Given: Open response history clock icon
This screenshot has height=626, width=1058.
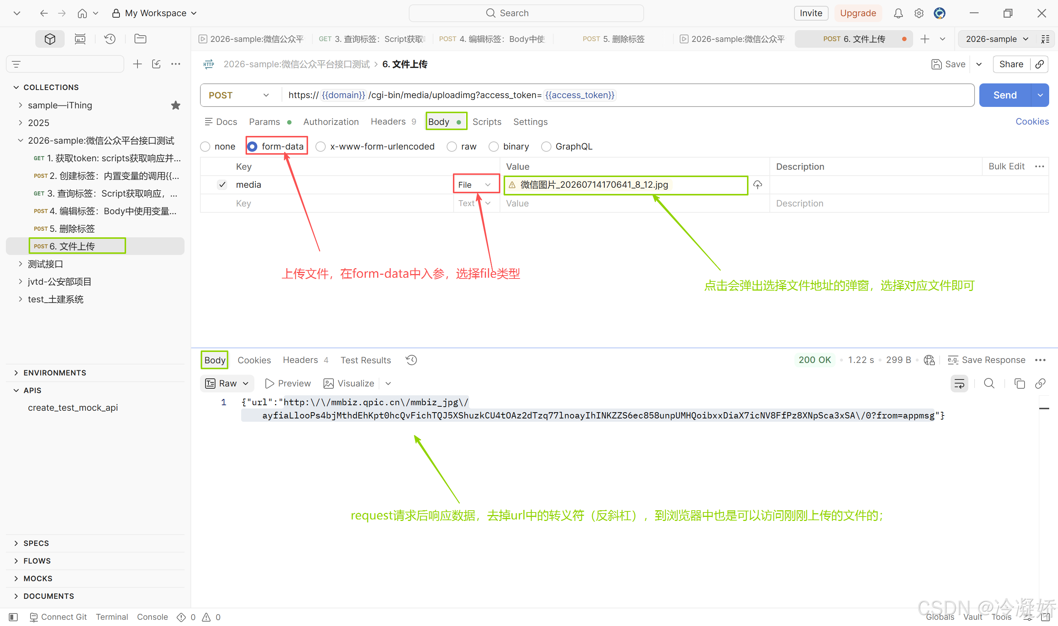Looking at the screenshot, I should tap(411, 360).
